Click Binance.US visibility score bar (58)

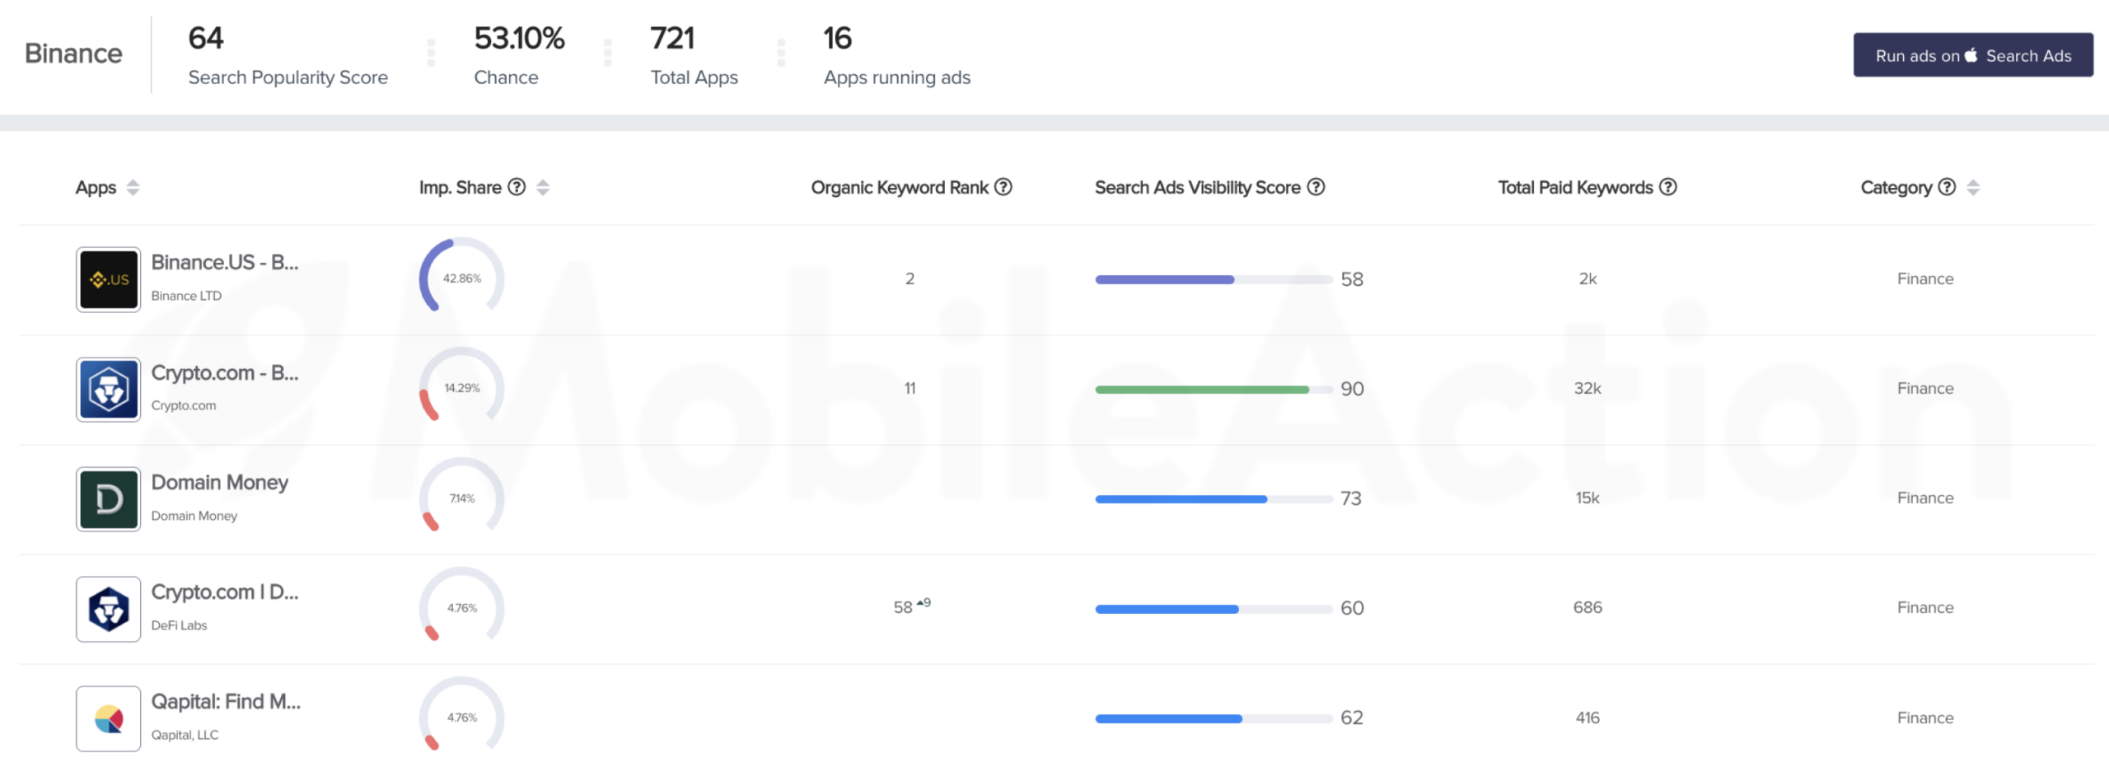pyautogui.click(x=1213, y=279)
